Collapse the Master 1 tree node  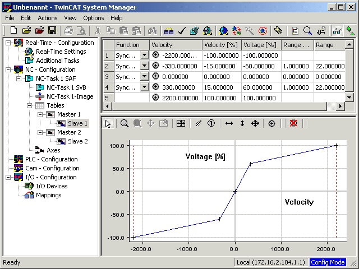[x=40, y=114]
